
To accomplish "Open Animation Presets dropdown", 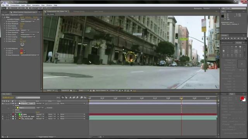I will [x=28, y=19].
